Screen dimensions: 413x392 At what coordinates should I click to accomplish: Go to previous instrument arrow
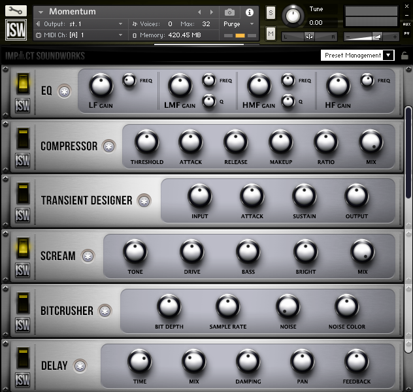(x=199, y=12)
